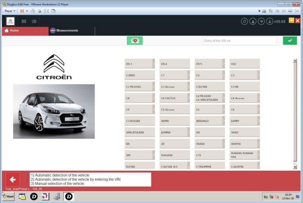Switch to list view icon
This screenshot has height=203, width=303.
click(x=34, y=21)
